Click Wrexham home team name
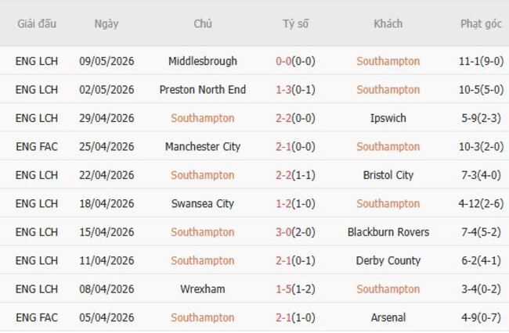509x333 pixels. pyautogui.click(x=203, y=289)
